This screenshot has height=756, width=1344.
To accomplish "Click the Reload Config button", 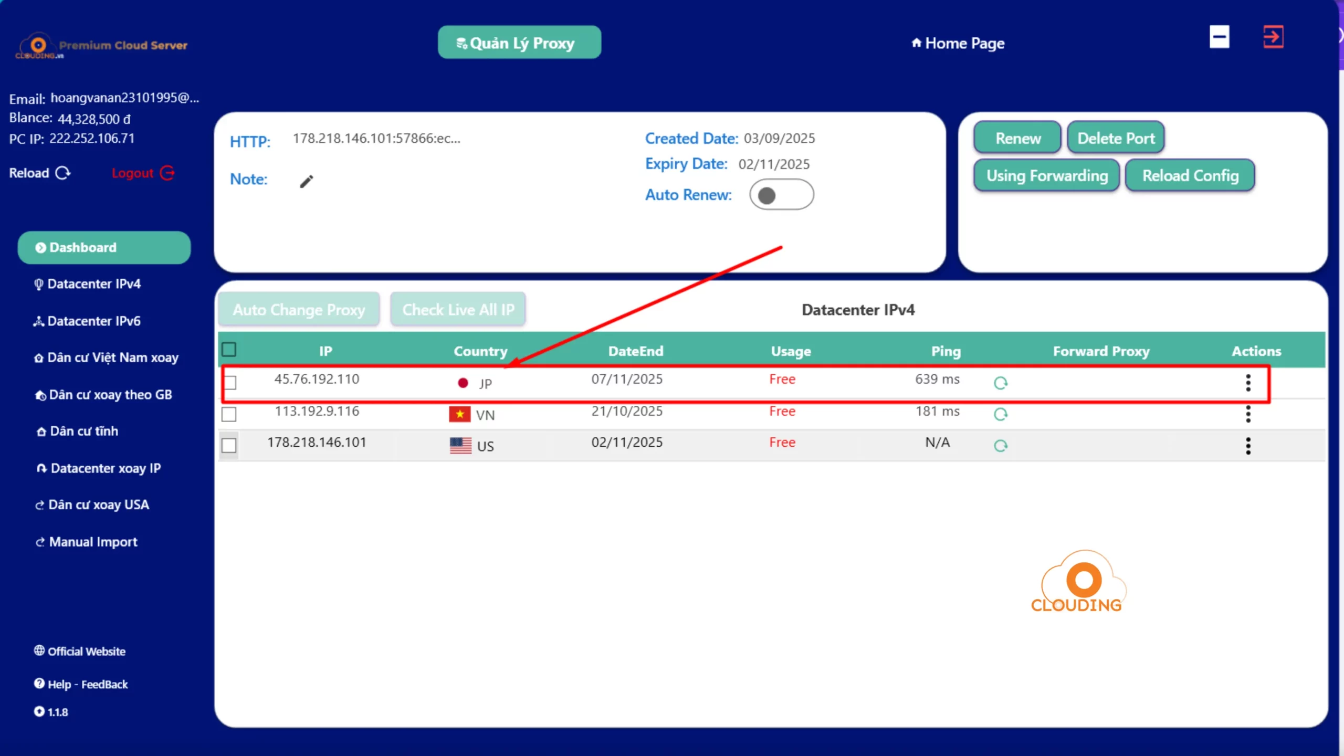I will [1190, 176].
